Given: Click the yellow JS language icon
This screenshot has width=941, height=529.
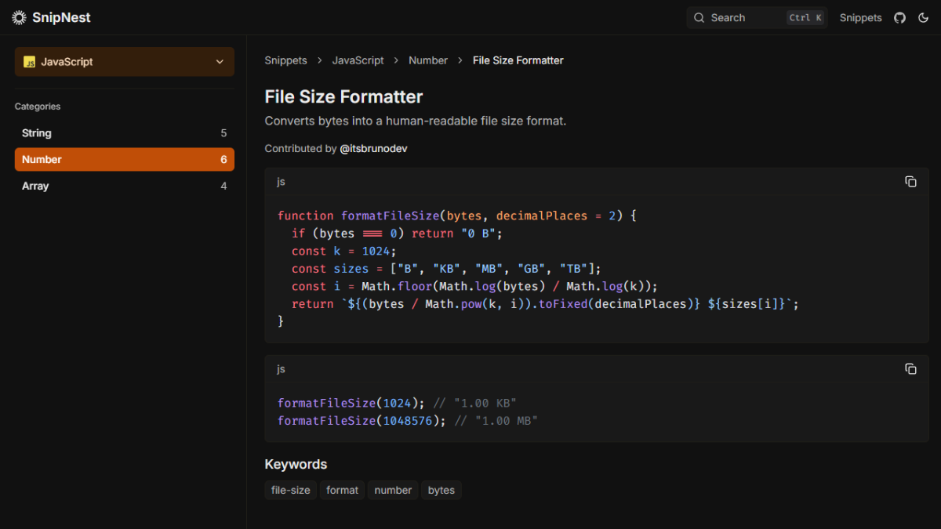Looking at the screenshot, I should coord(30,62).
